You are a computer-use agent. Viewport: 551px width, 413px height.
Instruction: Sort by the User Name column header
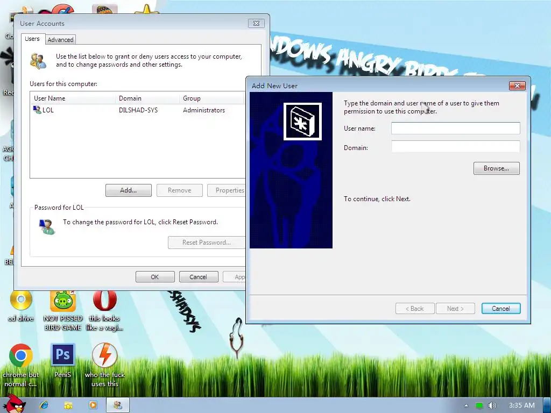(73, 98)
